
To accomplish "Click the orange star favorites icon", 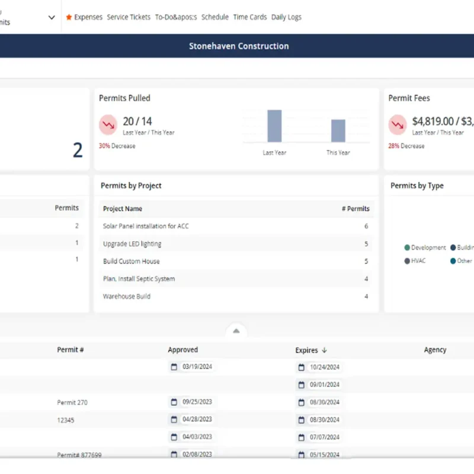I will coord(69,17).
